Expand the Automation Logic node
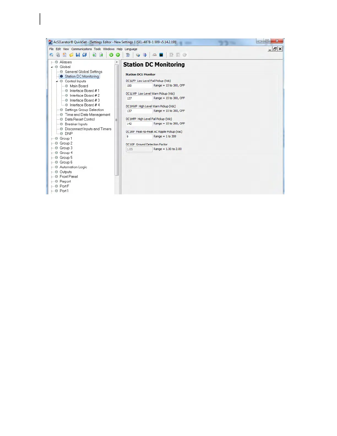Viewport: 337px width, 436px height. pyautogui.click(x=52, y=167)
